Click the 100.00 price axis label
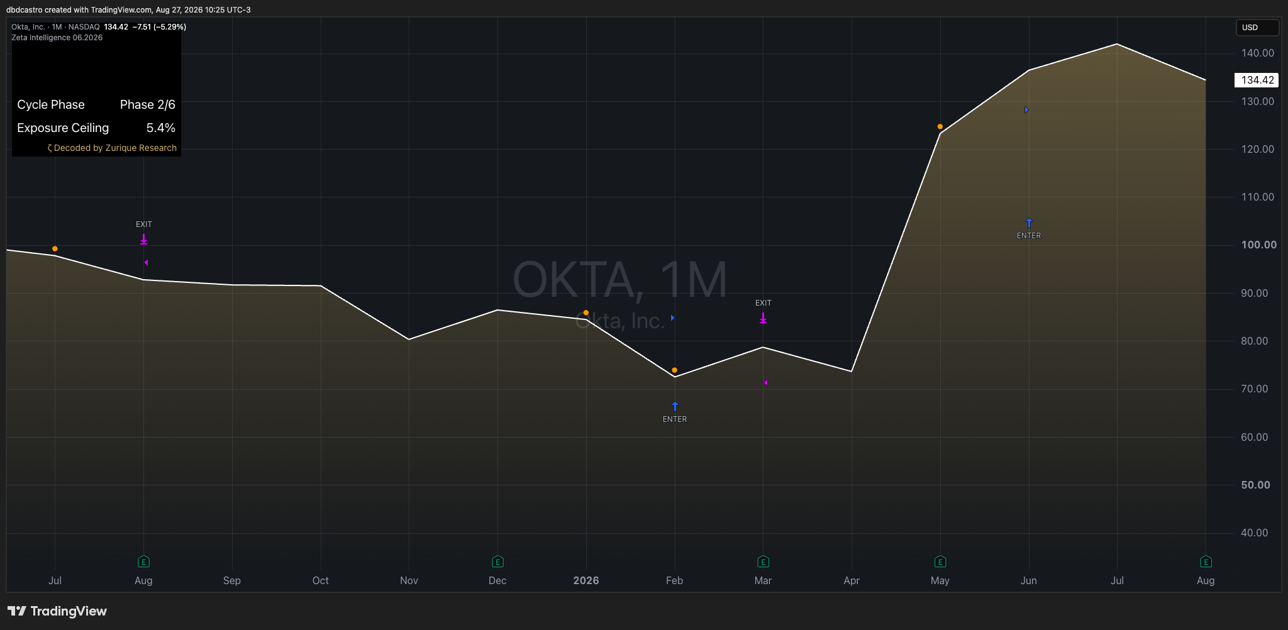1288x630 pixels. pos(1259,245)
